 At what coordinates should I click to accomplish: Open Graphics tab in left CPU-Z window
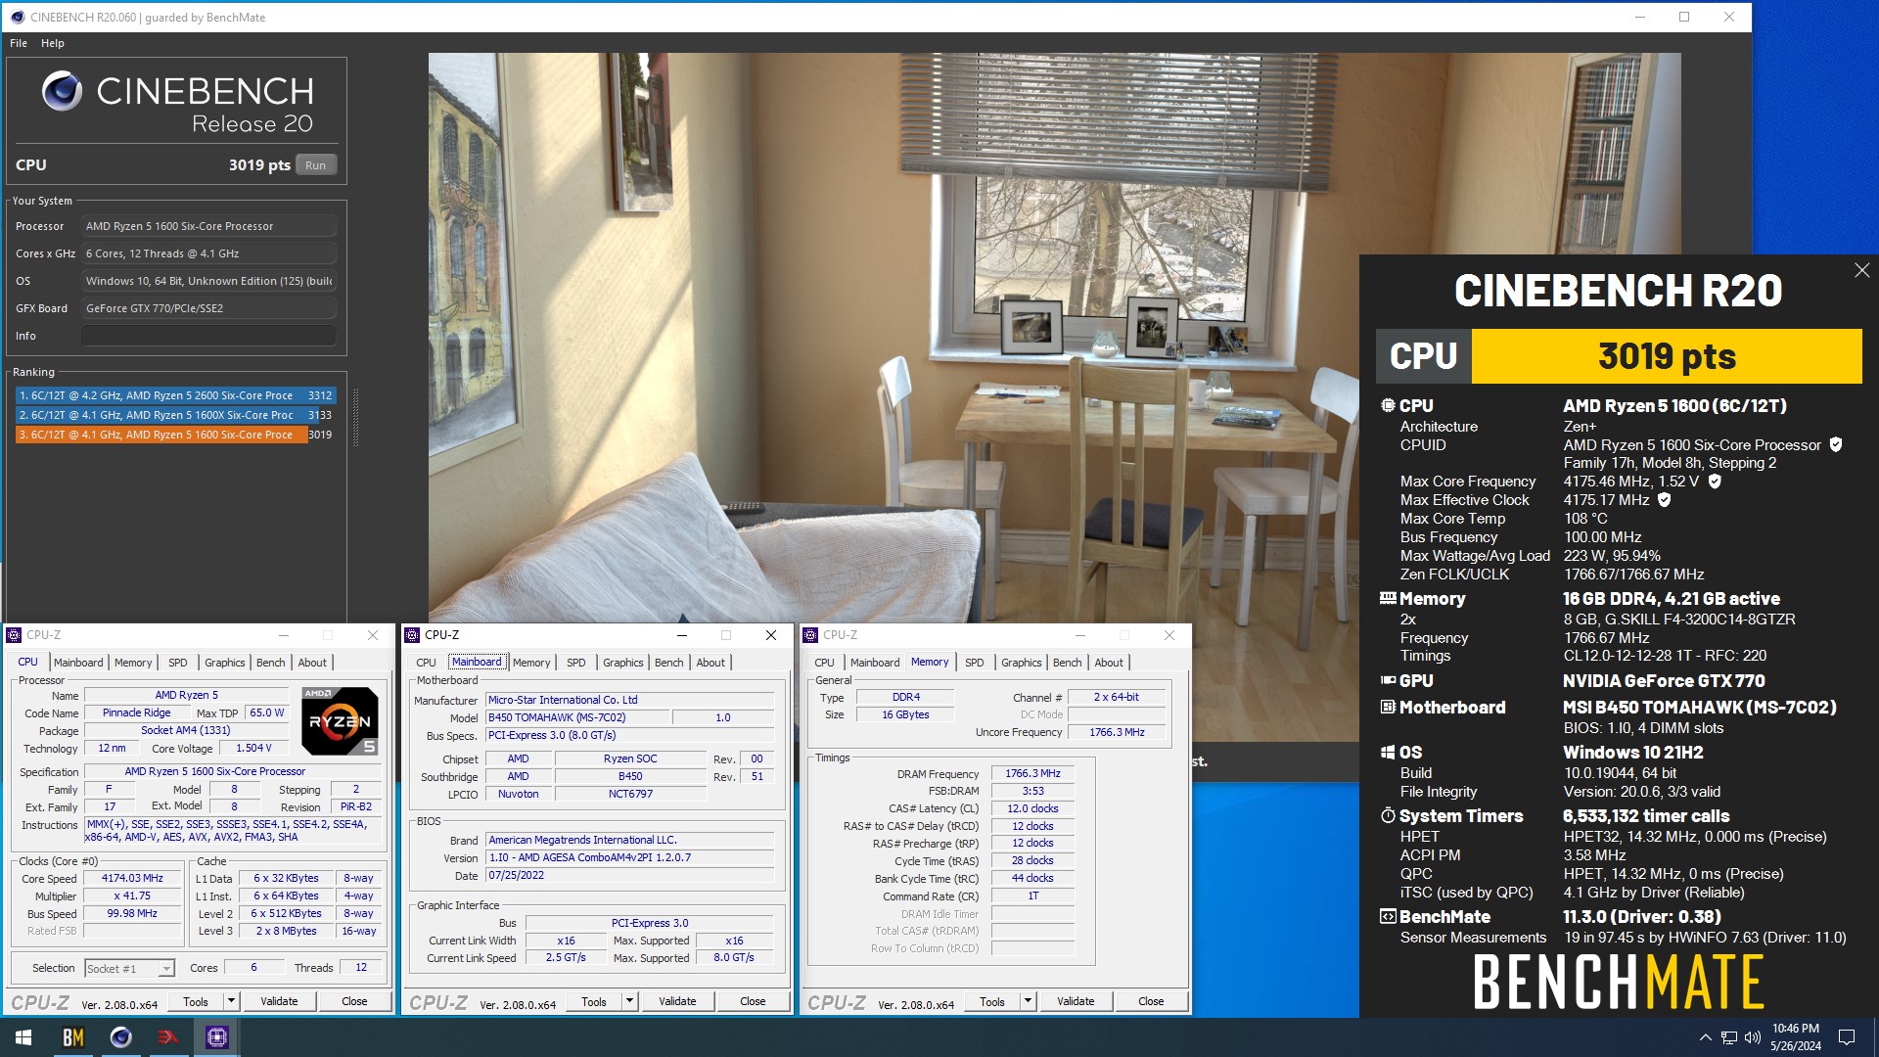[225, 663]
